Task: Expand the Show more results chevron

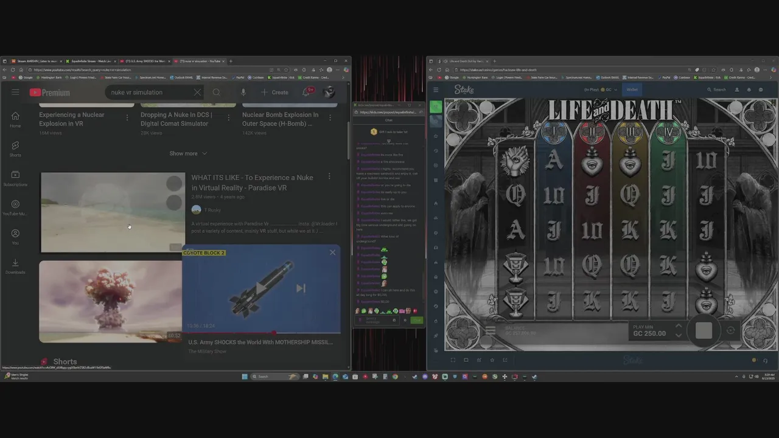Action: click(204, 153)
